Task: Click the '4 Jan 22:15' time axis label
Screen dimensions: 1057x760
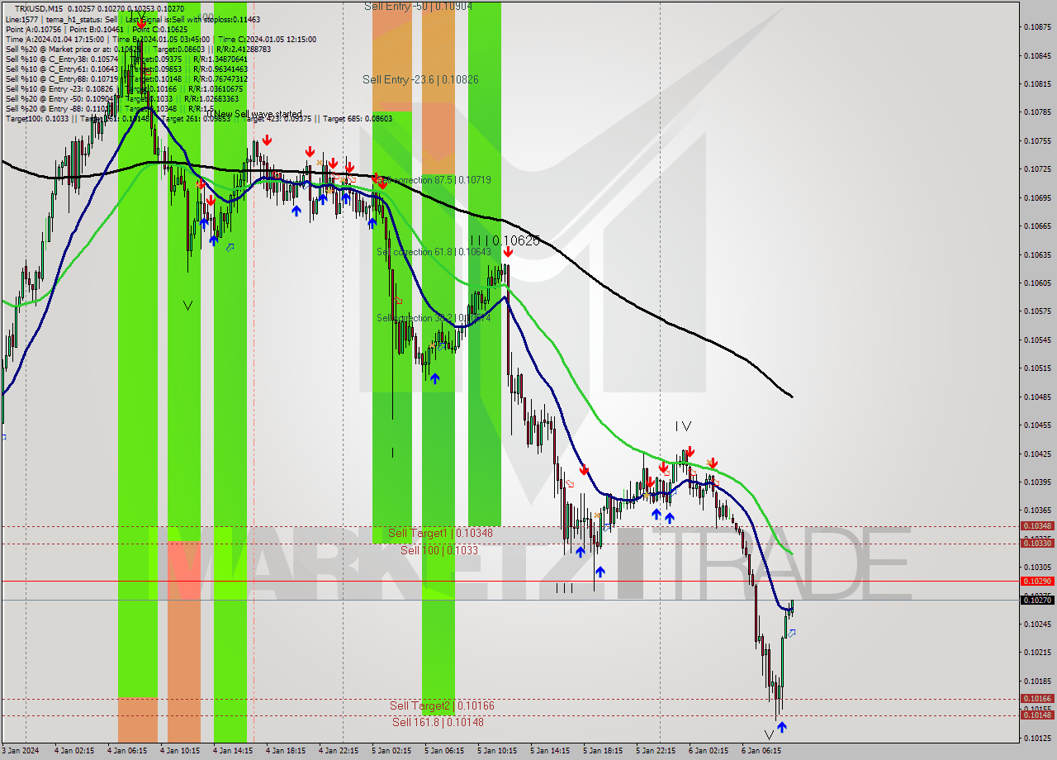Action: [x=339, y=751]
